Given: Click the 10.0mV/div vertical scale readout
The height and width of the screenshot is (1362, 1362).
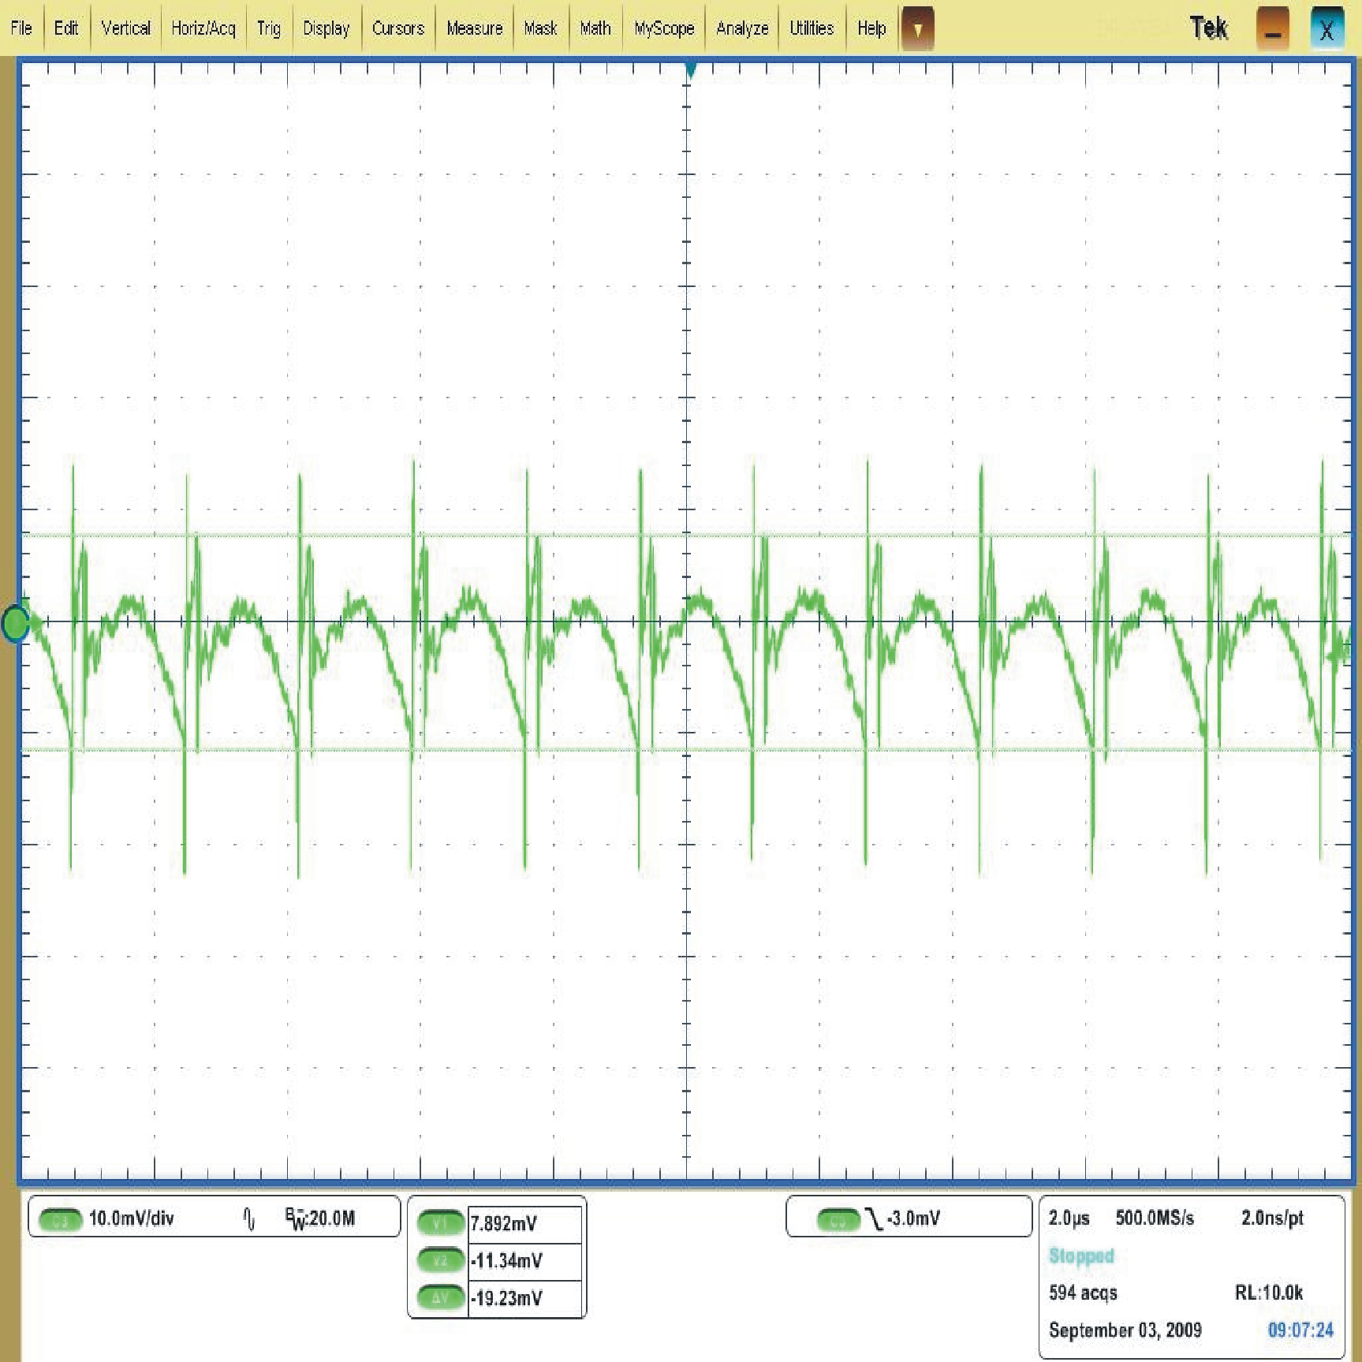Looking at the screenshot, I should tap(131, 1218).
